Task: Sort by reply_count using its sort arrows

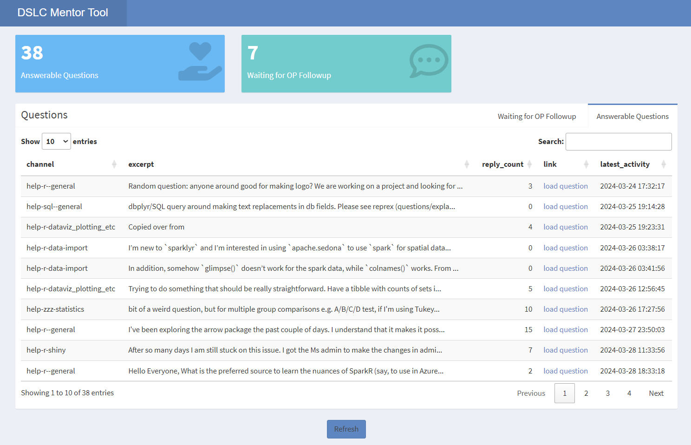Action: pos(529,164)
